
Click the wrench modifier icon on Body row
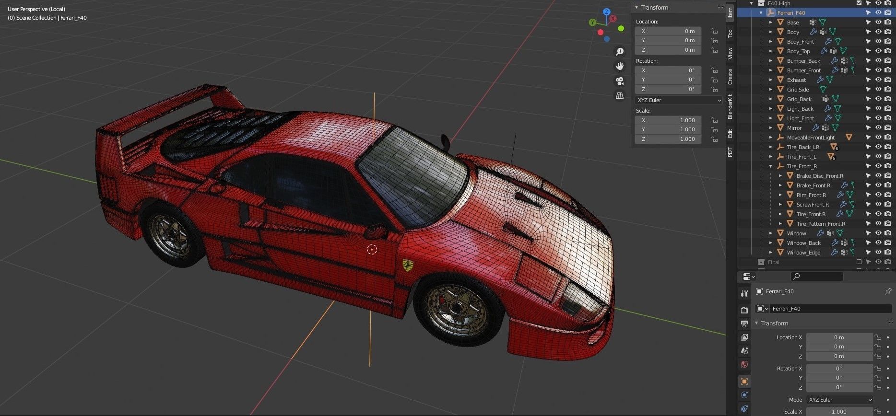coord(813,32)
